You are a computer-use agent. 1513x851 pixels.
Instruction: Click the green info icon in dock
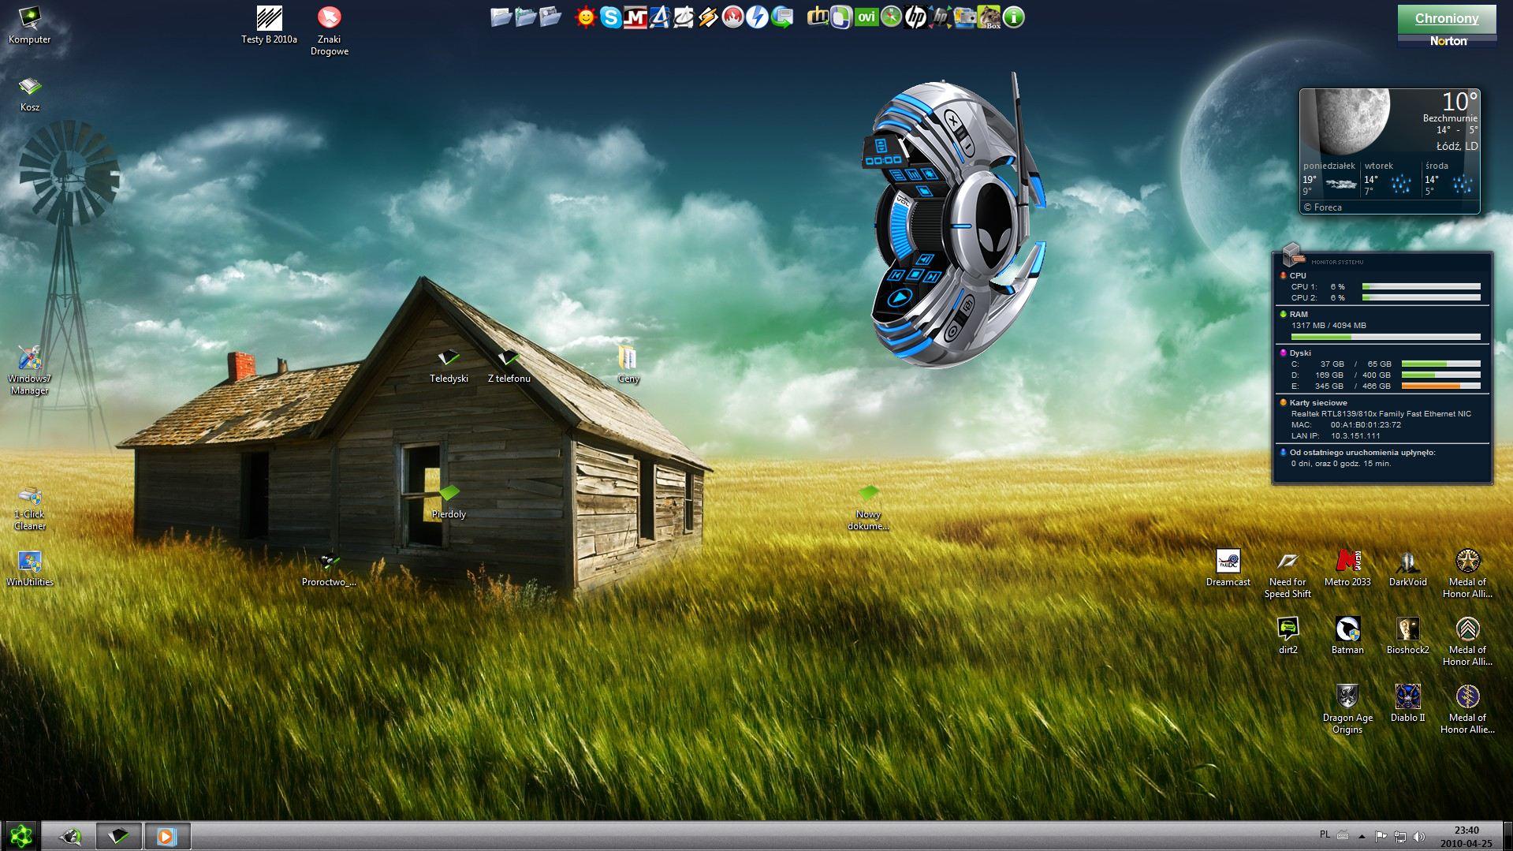coord(1014,17)
